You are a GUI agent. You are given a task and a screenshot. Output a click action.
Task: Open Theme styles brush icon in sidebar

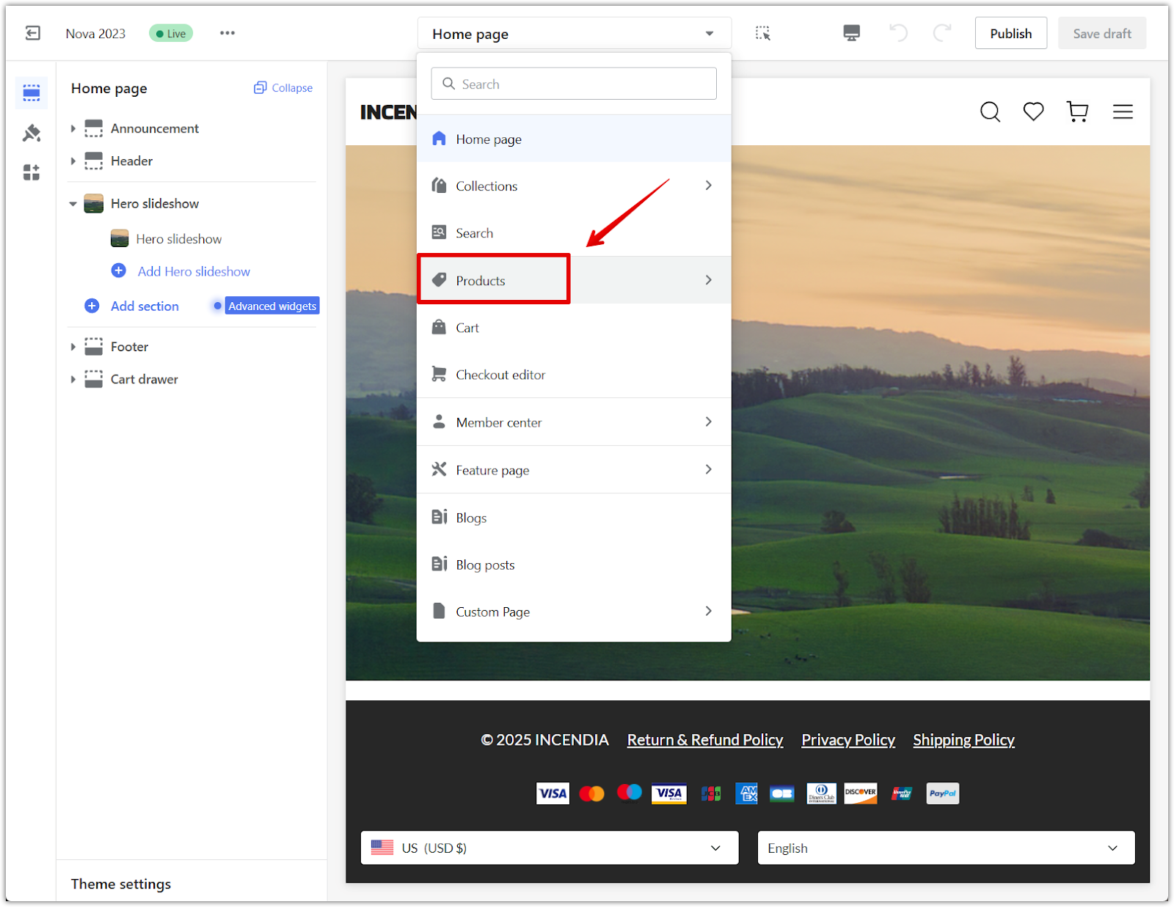point(32,133)
